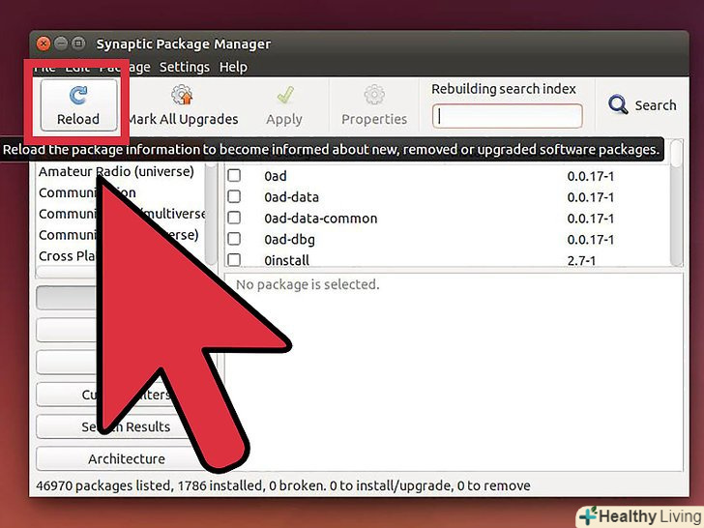The height and width of the screenshot is (528, 704).
Task: Select the 0ad-data package row
Action: pyautogui.click(x=447, y=197)
